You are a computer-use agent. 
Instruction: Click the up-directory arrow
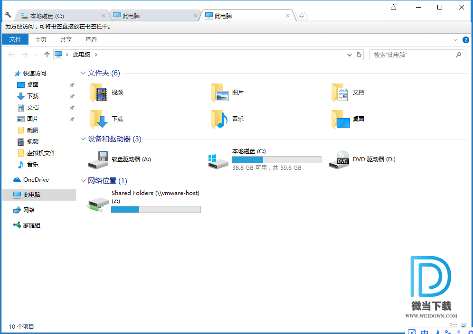coord(47,55)
